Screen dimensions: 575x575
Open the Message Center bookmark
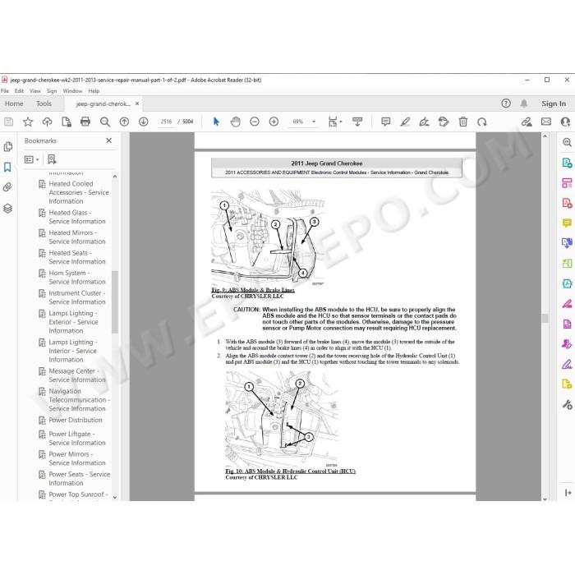pyautogui.click(x=76, y=375)
